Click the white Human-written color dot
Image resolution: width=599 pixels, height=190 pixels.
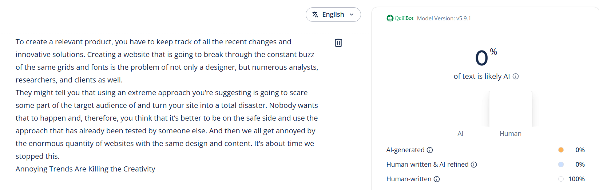[x=561, y=179]
